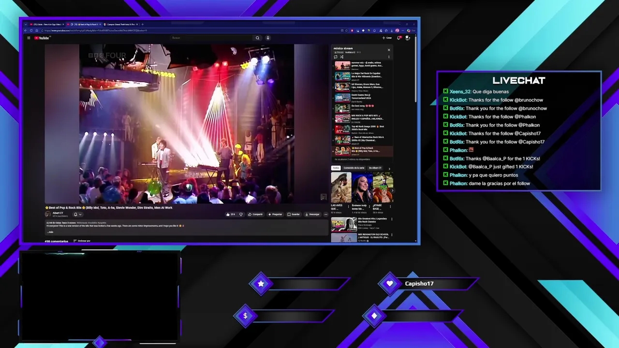Play Top 40 Rock Songs 2000 video
Viewport: 619px width, 348px height.
coord(363,129)
